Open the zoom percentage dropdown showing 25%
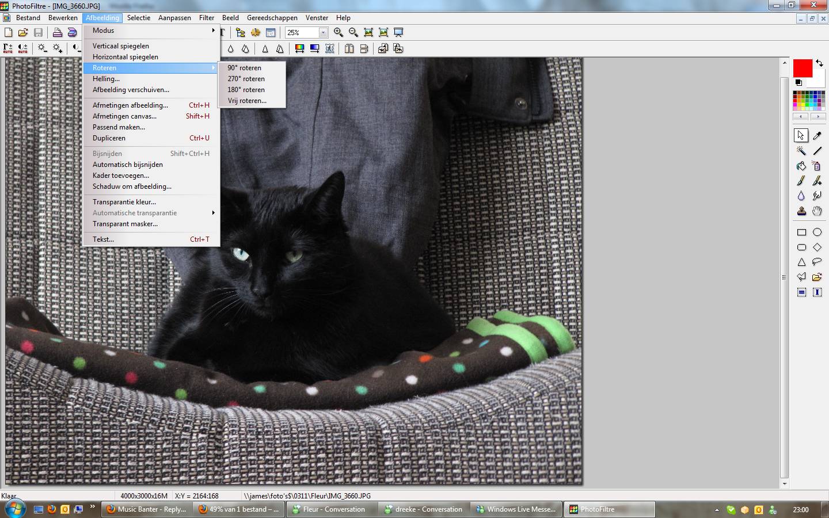The width and height of the screenshot is (829, 518). click(x=323, y=33)
